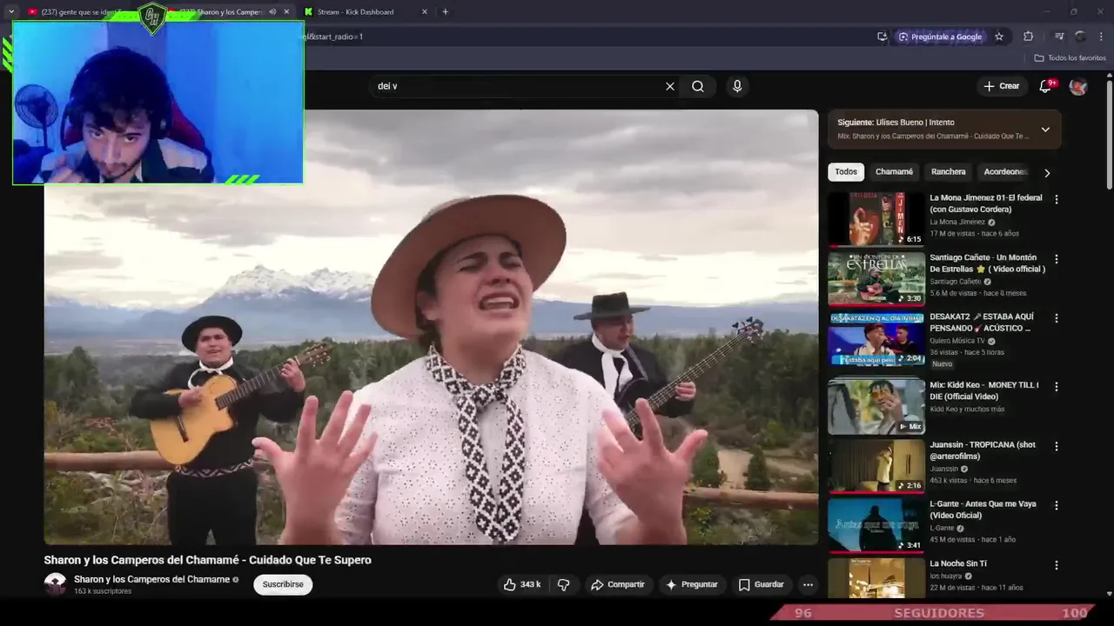Viewport: 1114px width, 626px height.
Task: Click the Crear button
Action: 1001,86
